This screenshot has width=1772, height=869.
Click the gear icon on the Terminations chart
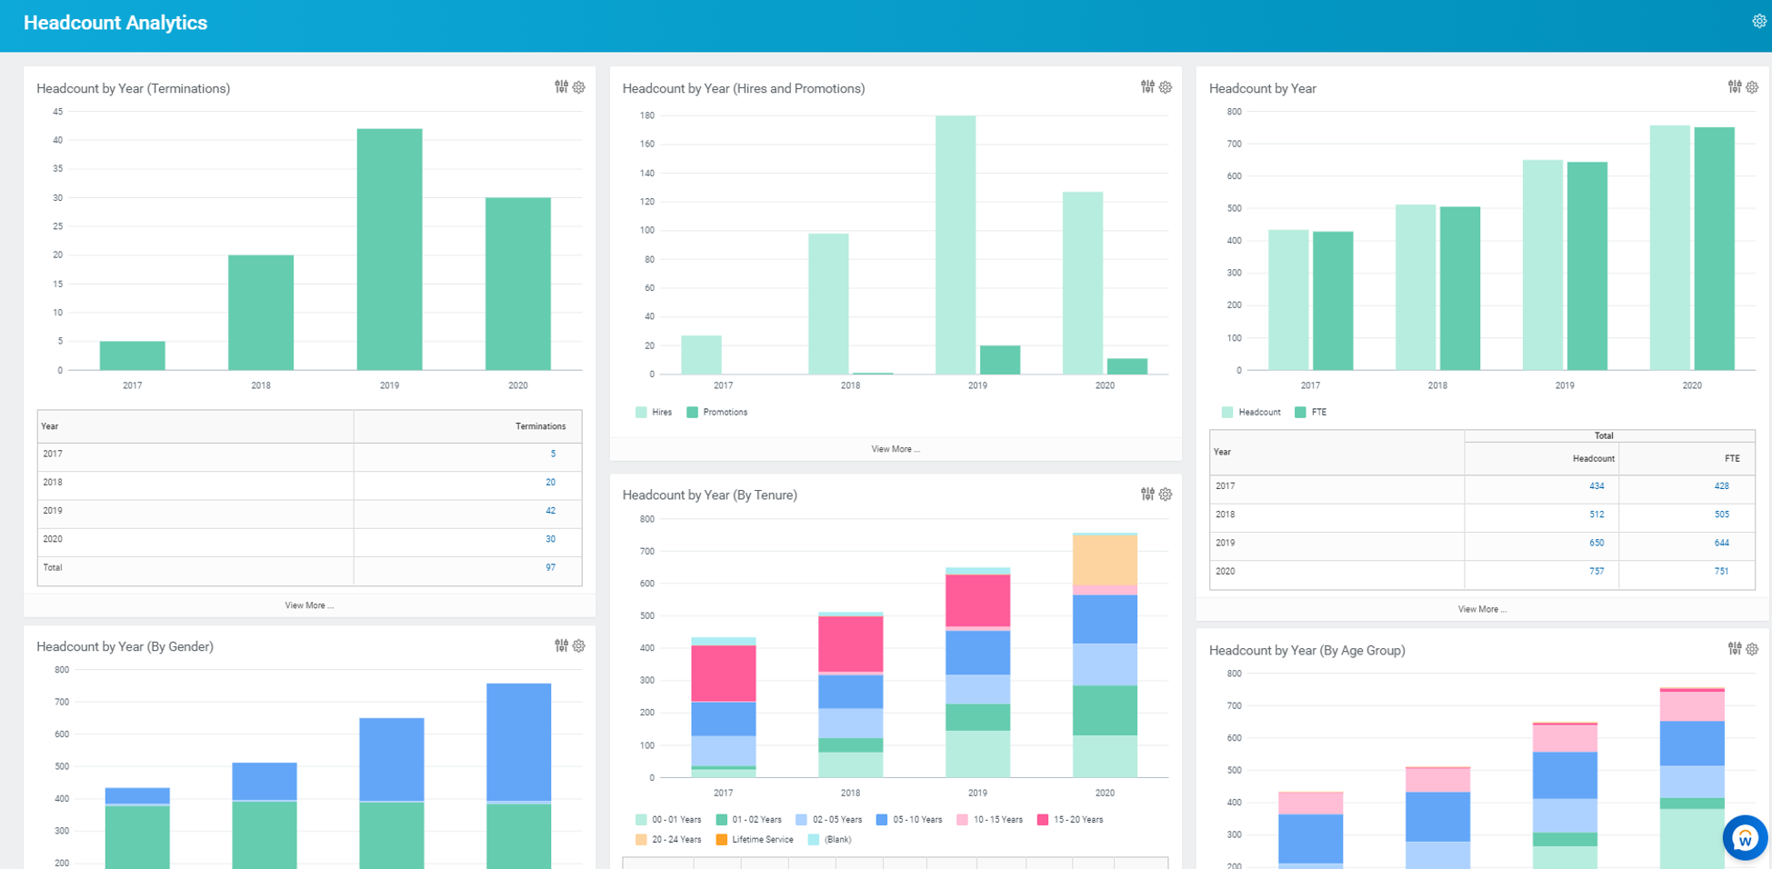[579, 87]
